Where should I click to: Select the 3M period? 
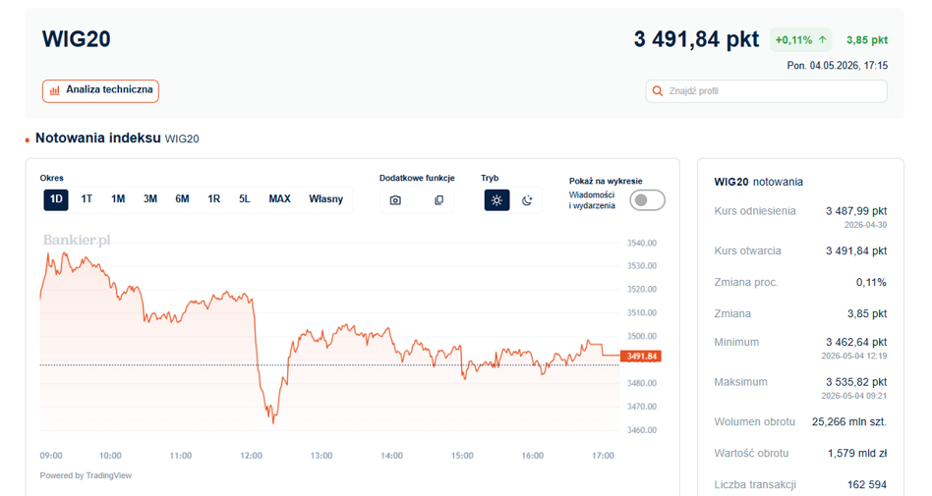pyautogui.click(x=150, y=199)
